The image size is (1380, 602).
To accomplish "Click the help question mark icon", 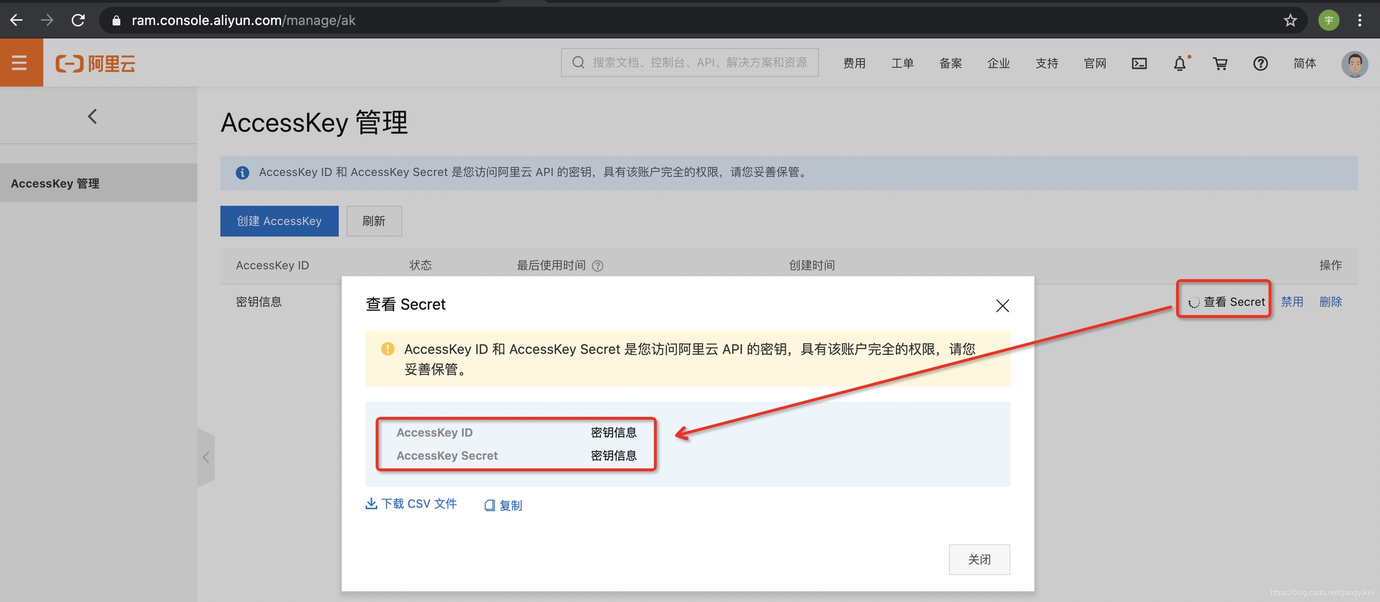I will click(x=1260, y=63).
